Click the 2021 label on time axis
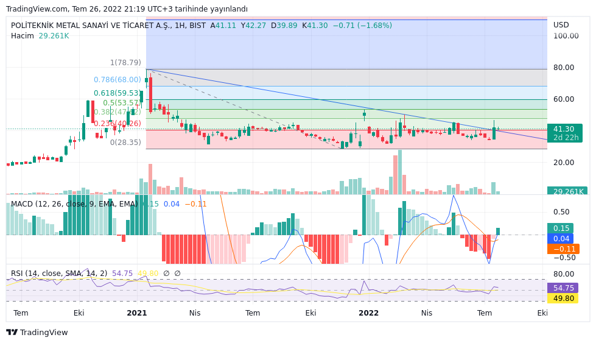The image size is (596, 343). tap(137, 313)
